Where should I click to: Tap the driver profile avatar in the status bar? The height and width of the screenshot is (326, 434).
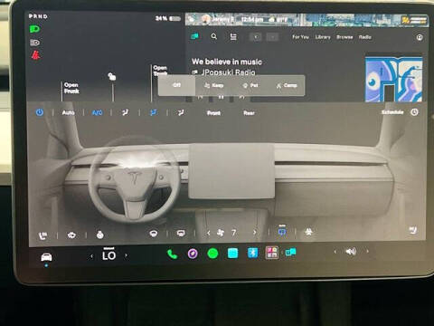(206, 20)
